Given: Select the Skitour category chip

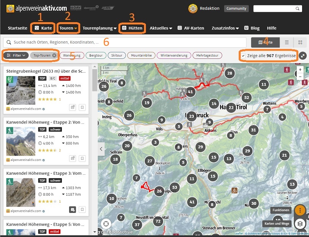Looking at the screenshot, I should [x=116, y=55].
